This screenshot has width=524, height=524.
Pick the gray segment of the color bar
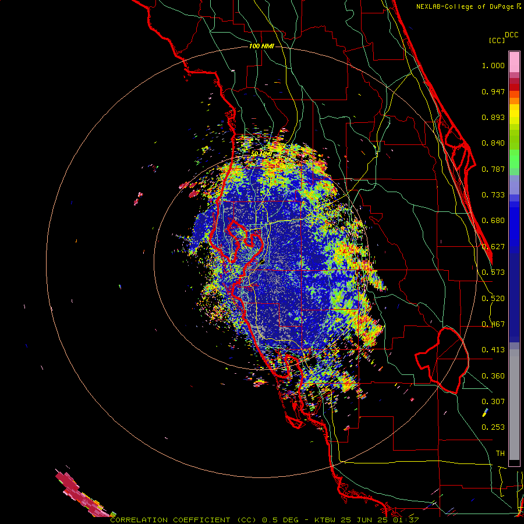(x=514, y=405)
